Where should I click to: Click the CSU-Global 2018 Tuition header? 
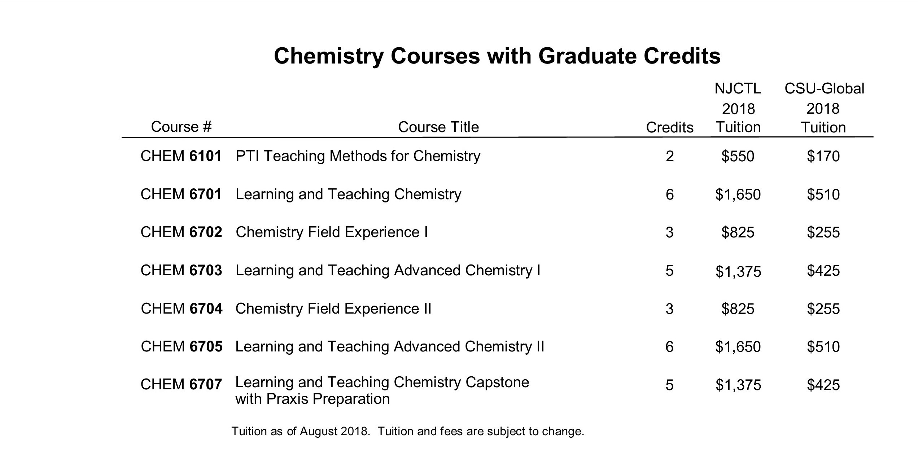pos(824,108)
